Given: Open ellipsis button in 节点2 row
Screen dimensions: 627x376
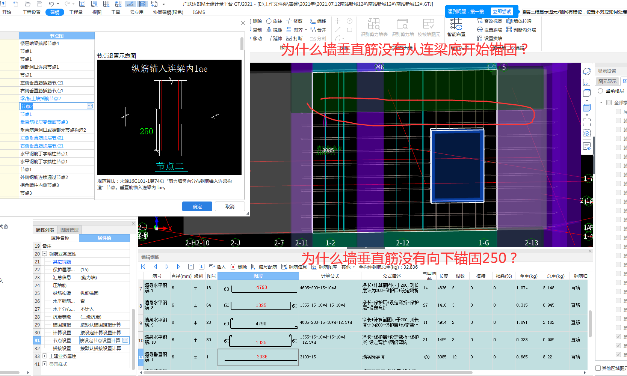Looking at the screenshot, I should pyautogui.click(x=90, y=106).
